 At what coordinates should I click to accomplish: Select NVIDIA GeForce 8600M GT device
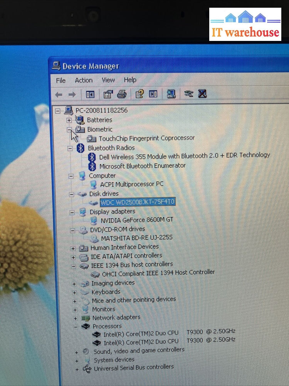click(137, 220)
